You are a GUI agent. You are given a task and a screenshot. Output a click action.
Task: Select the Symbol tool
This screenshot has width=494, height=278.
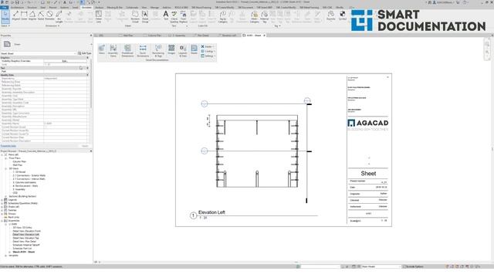(343, 15)
